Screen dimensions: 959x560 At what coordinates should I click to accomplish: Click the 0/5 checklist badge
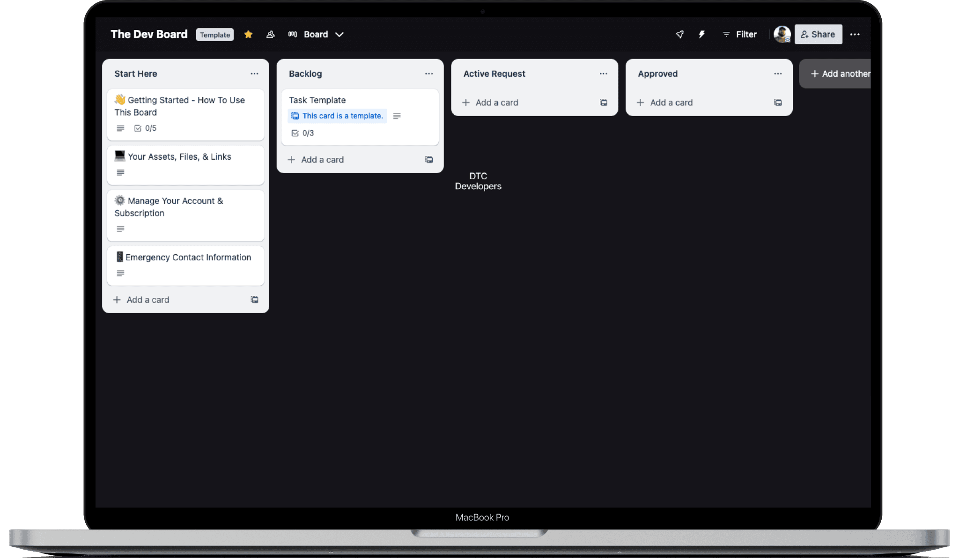[146, 128]
